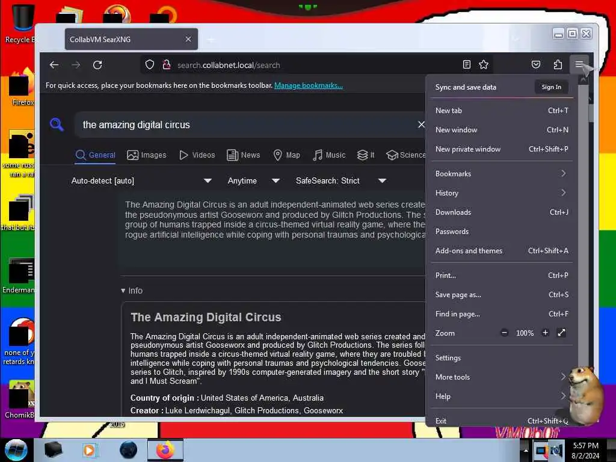Choose Exit from the menu
616x462 pixels.
[502, 420]
